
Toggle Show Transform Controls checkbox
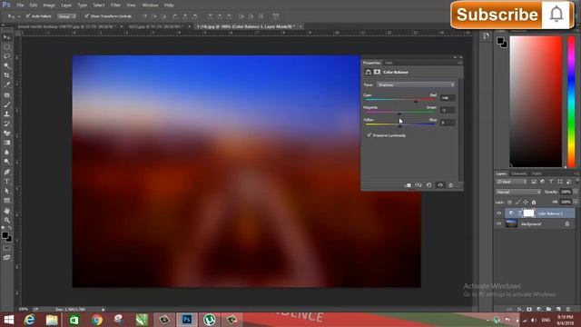[87, 16]
